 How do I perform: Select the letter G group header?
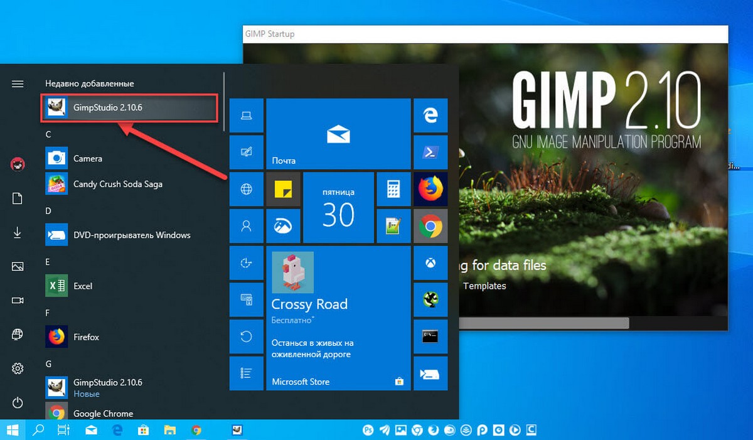(48, 363)
